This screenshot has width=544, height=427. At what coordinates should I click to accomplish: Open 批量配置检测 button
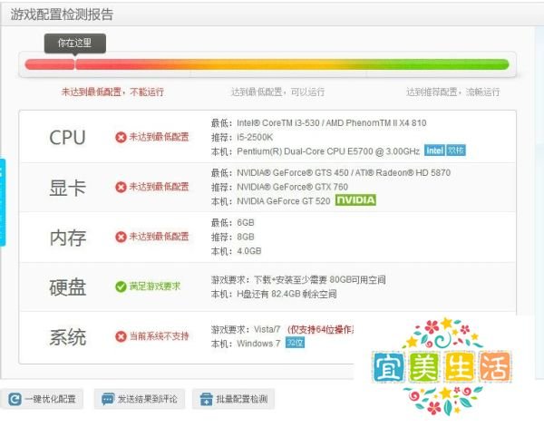234,399
